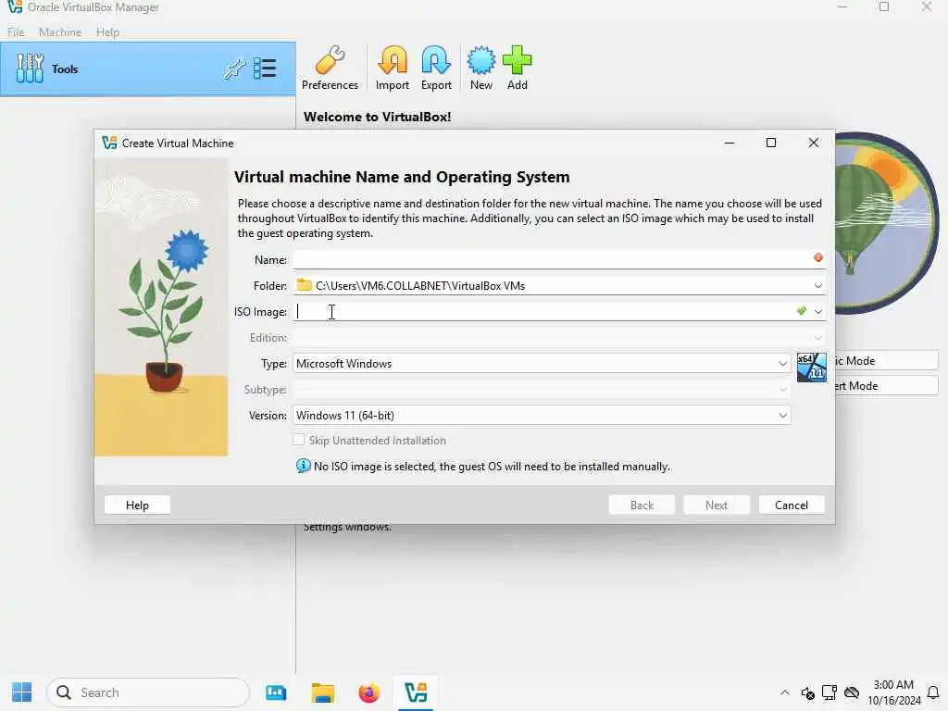This screenshot has width=948, height=711.
Task: Open the Tools list menu icon
Action: [265, 69]
